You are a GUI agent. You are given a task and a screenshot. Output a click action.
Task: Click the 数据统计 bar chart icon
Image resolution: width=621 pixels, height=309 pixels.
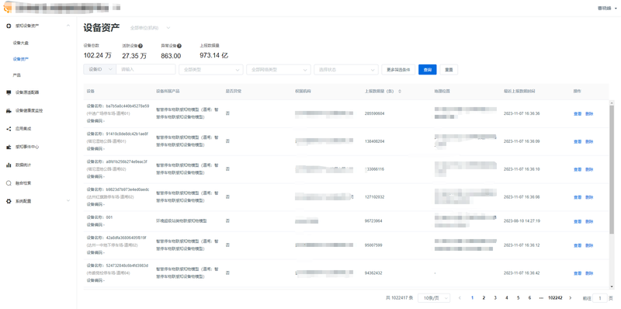coord(9,165)
